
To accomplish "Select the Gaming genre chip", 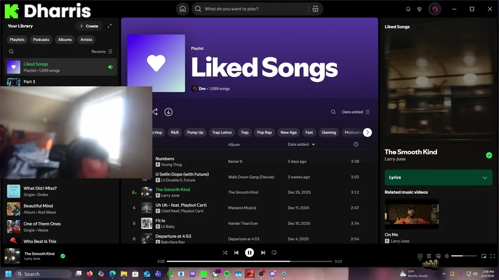I will (329, 133).
